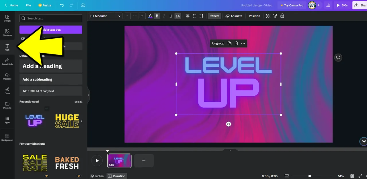This screenshot has width=367, height=179.
Task: Add a new page with the timeline plus button
Action: 144,161
